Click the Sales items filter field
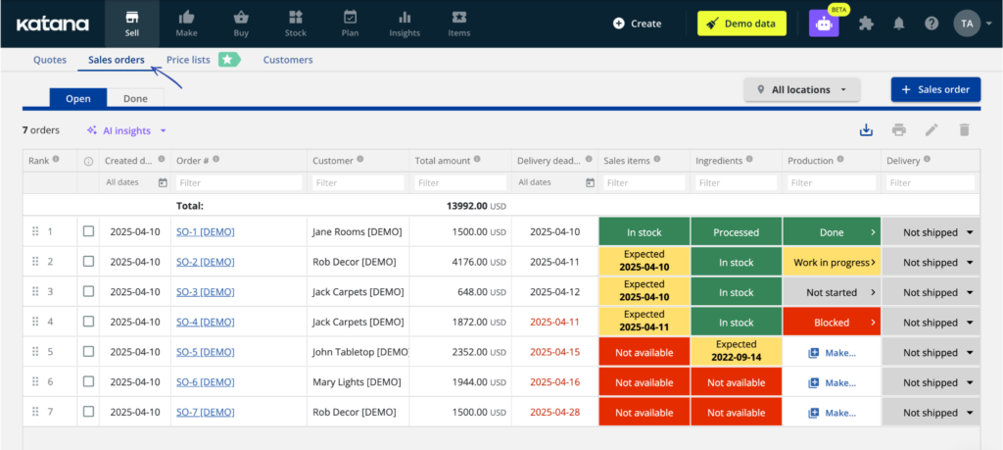Viewport: 1003px width, 450px height. coord(645,183)
